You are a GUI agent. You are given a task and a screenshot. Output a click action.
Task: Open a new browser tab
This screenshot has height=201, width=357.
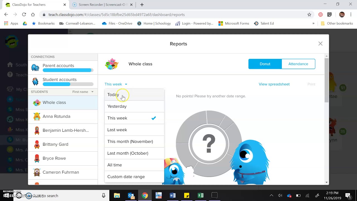[x=142, y=4]
